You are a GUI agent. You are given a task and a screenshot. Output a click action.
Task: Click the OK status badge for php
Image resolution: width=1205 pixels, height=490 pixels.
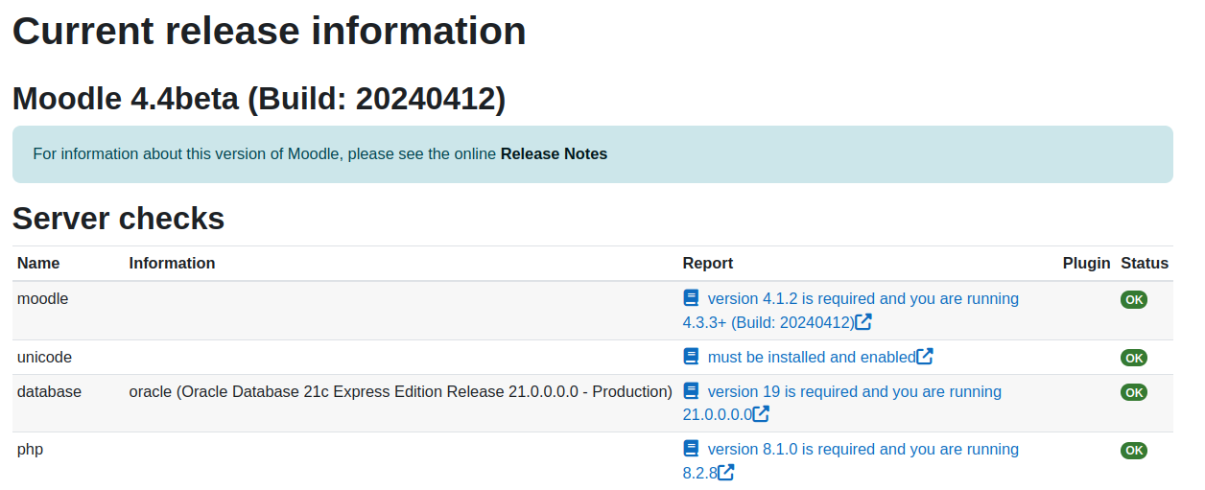pos(1134,450)
